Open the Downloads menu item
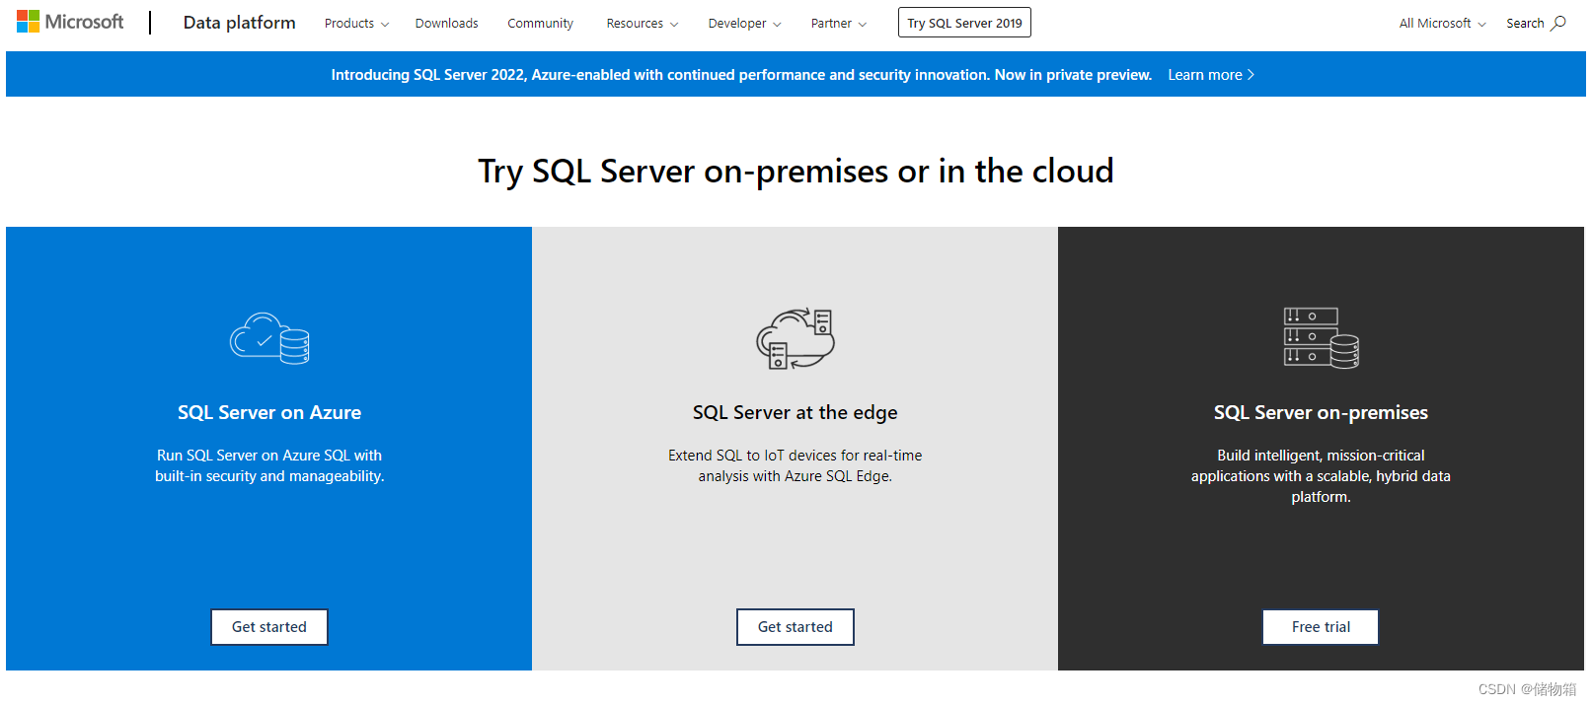 [x=446, y=23]
